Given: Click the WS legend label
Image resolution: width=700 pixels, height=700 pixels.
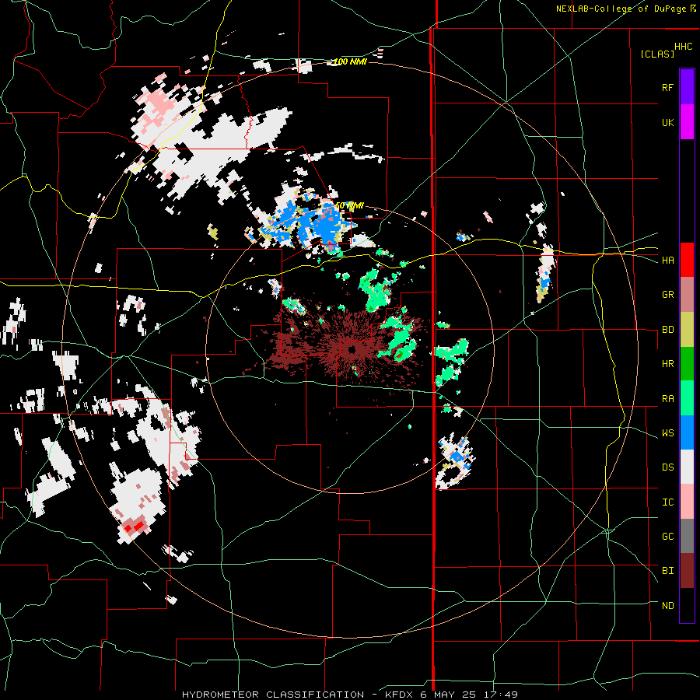Looking at the screenshot, I should click(667, 433).
